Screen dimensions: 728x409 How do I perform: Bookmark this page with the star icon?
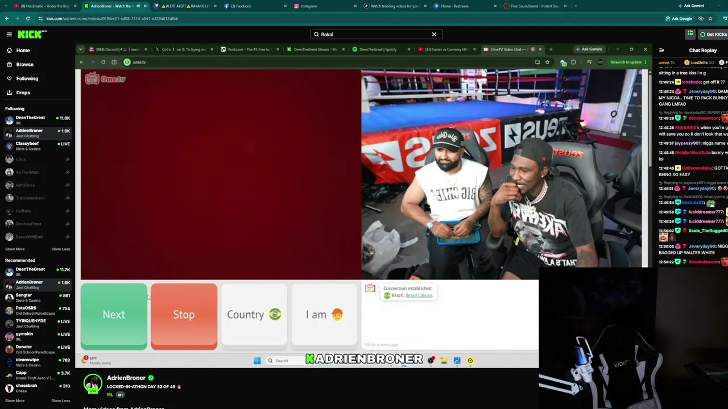click(x=710, y=18)
